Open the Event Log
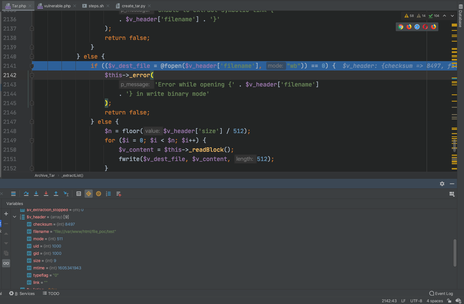Screen dimensions: 464x304 tap(441, 294)
